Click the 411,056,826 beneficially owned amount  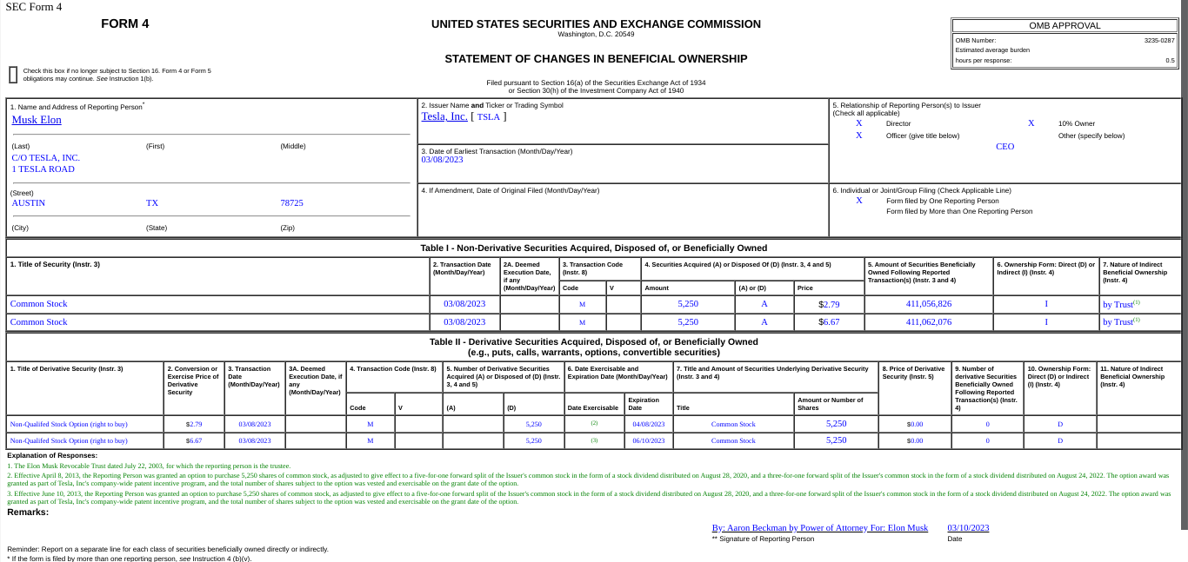pyautogui.click(x=929, y=304)
